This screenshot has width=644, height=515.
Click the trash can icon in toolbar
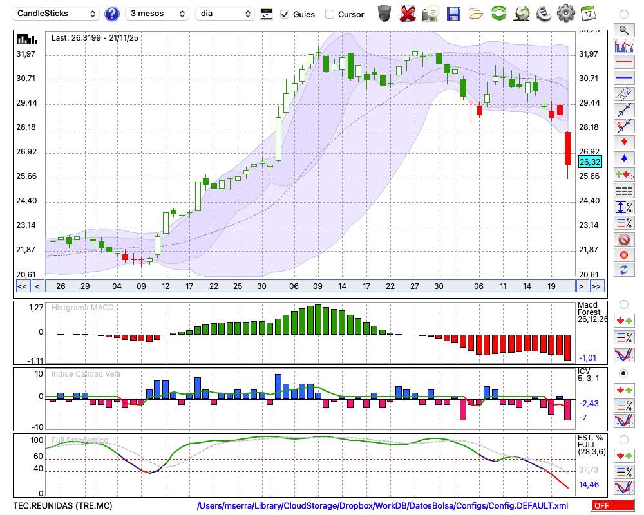tap(384, 14)
